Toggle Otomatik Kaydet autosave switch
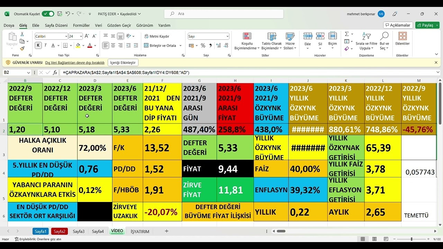 pyautogui.click(x=48, y=14)
